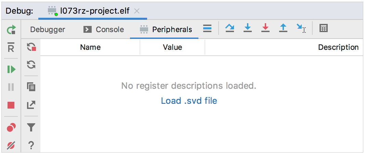This screenshot has height=154, width=365.
Task: Switch to the Debugger tab
Action: pos(48,30)
